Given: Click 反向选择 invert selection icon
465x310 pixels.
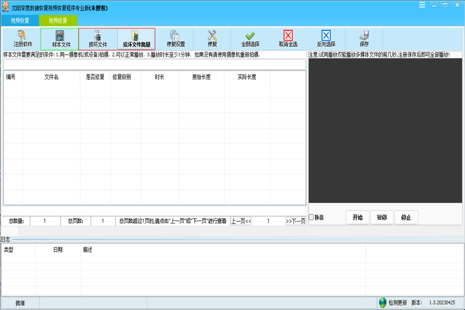Looking at the screenshot, I should pyautogui.click(x=326, y=38).
